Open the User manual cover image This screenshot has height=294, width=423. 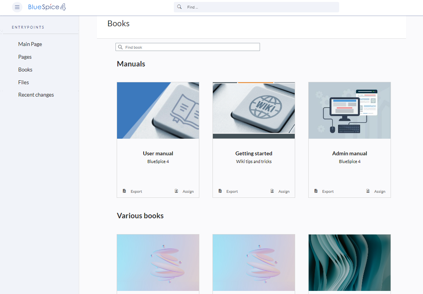point(158,110)
